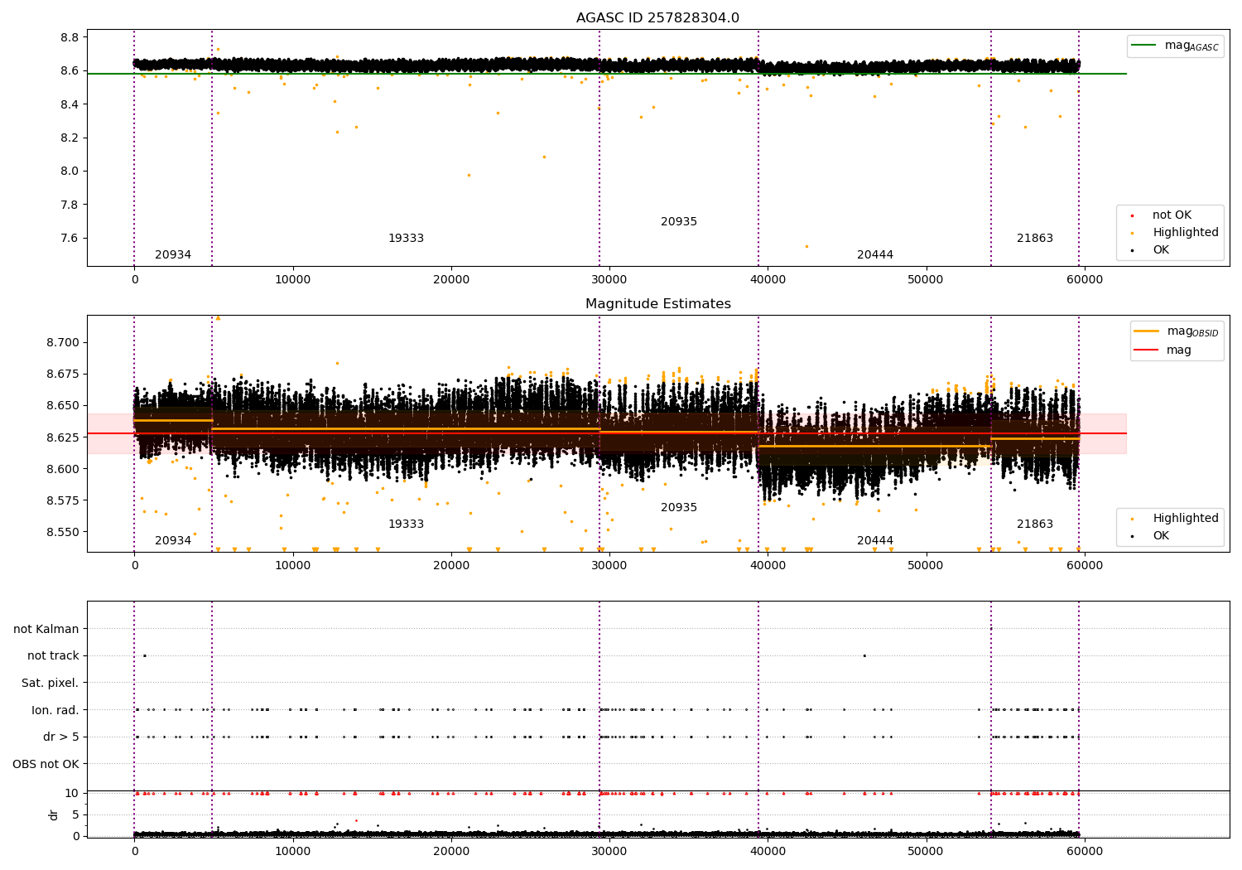Click the 8.625 y-axis tick label
The width and height of the screenshot is (1242, 870).
63,437
